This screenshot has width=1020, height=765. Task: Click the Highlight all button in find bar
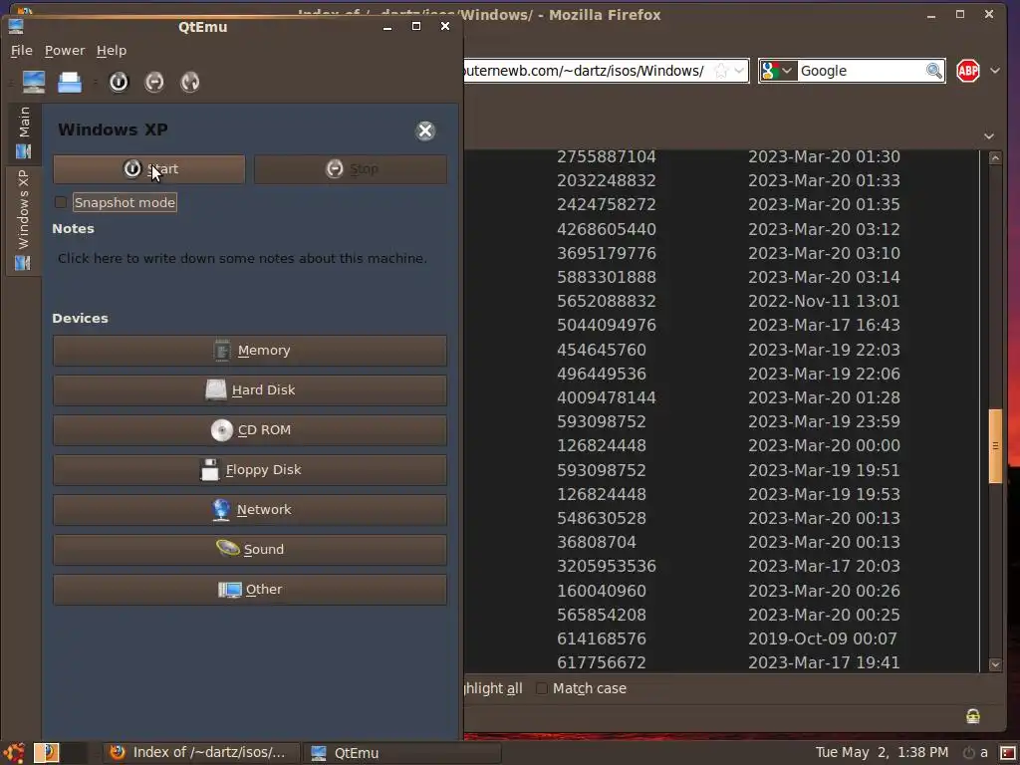click(493, 688)
